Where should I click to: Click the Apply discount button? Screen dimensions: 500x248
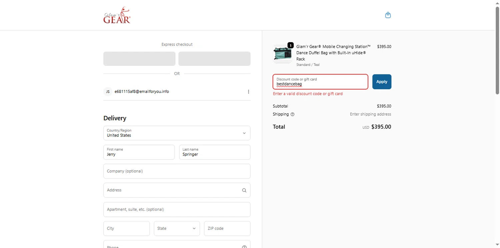click(x=382, y=82)
